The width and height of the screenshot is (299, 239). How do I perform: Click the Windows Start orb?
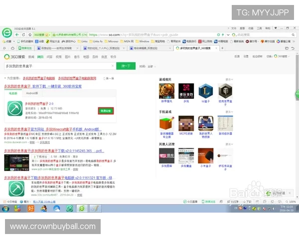(x=5, y=209)
